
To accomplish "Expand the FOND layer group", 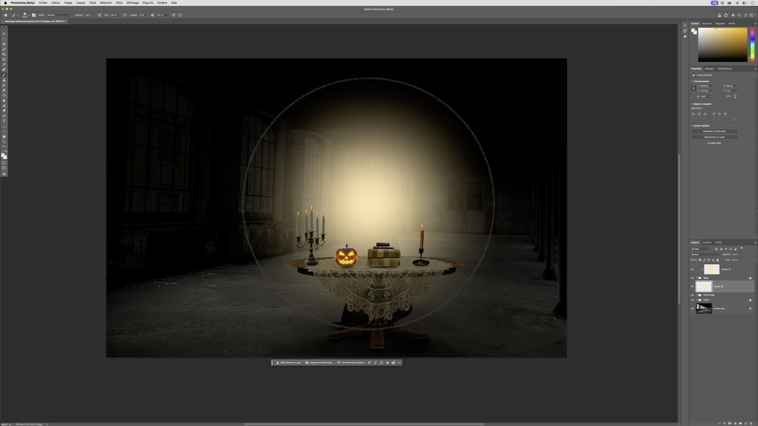I will (x=697, y=300).
